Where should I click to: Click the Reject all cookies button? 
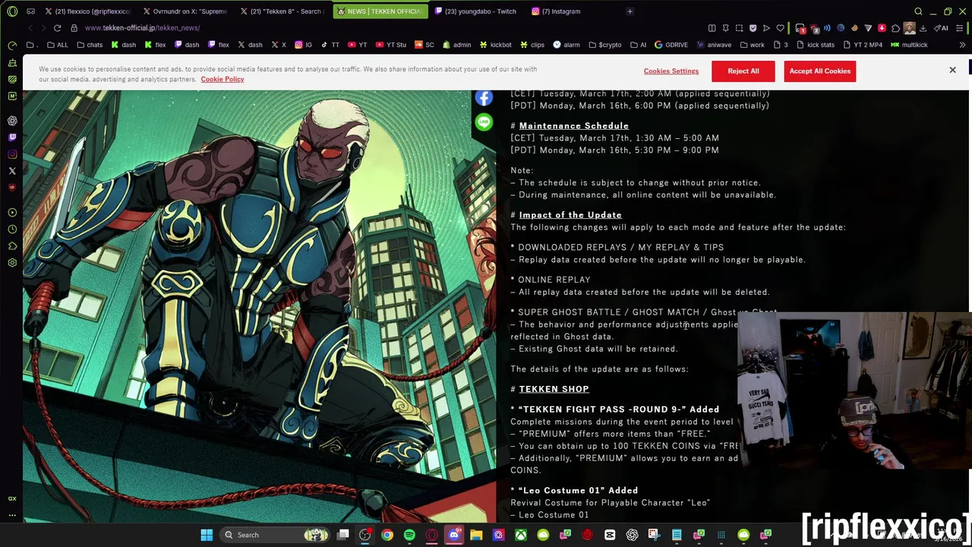[x=743, y=71]
